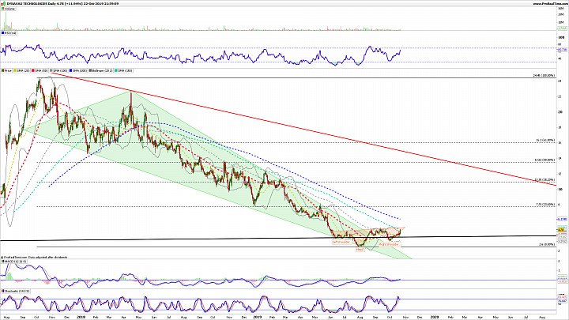
Task: Click the 61.80% Fibonacci level label
Action: pos(545,140)
